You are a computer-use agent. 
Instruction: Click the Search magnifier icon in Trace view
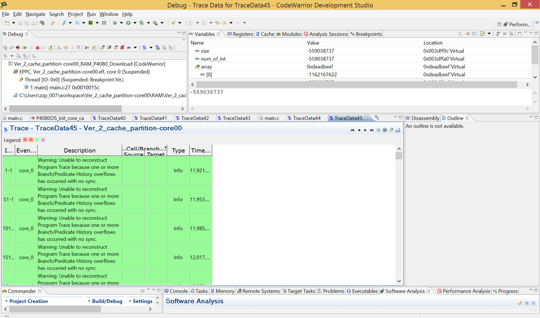tap(391, 130)
